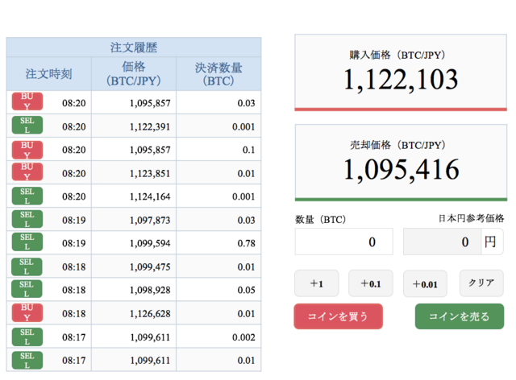Click the 決済数量 (BTC) column header
516x380 pixels.
click(218, 74)
